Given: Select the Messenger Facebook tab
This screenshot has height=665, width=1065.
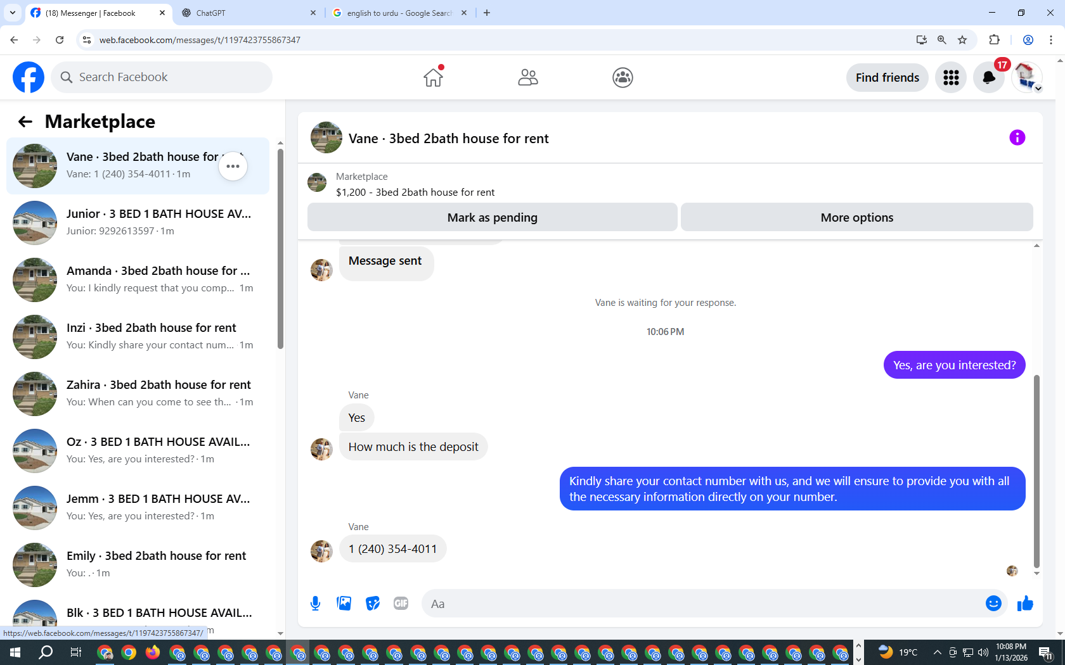Looking at the screenshot, I should 98,13.
